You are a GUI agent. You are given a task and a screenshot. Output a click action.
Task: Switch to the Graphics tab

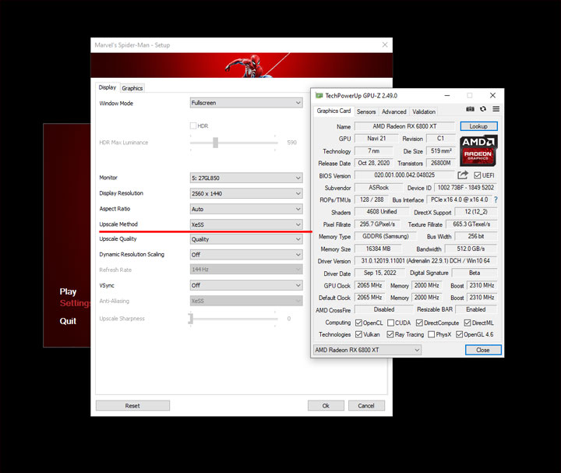[132, 88]
